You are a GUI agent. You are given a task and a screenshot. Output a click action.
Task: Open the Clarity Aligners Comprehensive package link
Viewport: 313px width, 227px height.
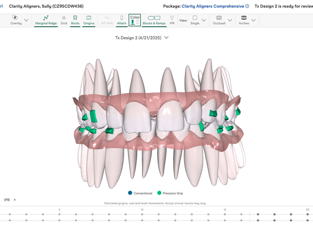click(x=213, y=6)
